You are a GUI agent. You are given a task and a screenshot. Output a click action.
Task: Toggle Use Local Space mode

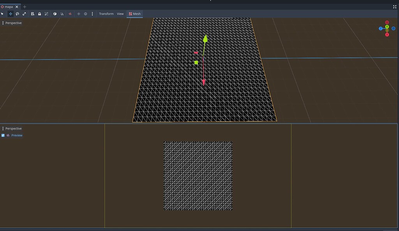55,14
